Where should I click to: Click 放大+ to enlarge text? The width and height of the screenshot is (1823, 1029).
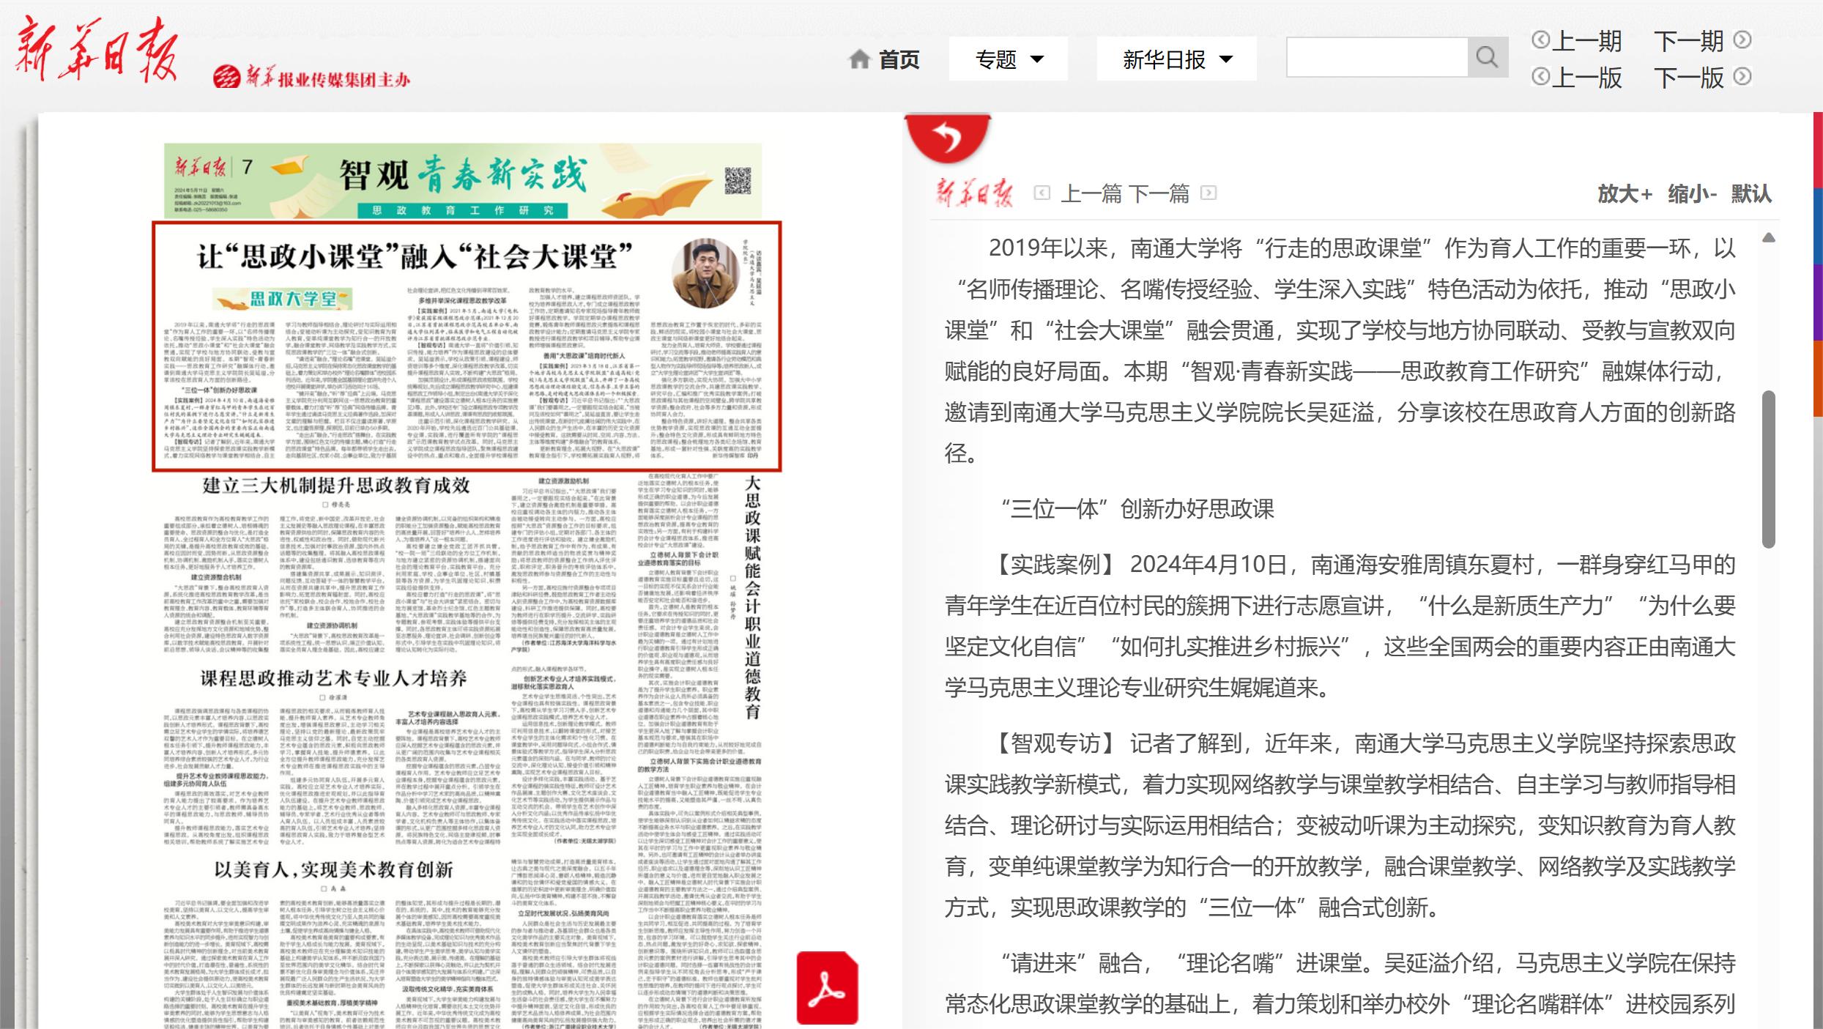point(1625,194)
